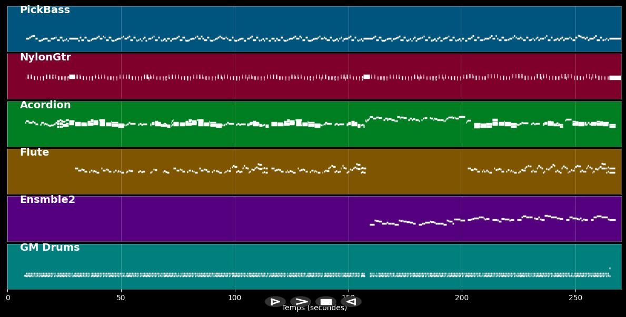Select the Ensmble2 track label
626x317 pixels.
(47, 200)
